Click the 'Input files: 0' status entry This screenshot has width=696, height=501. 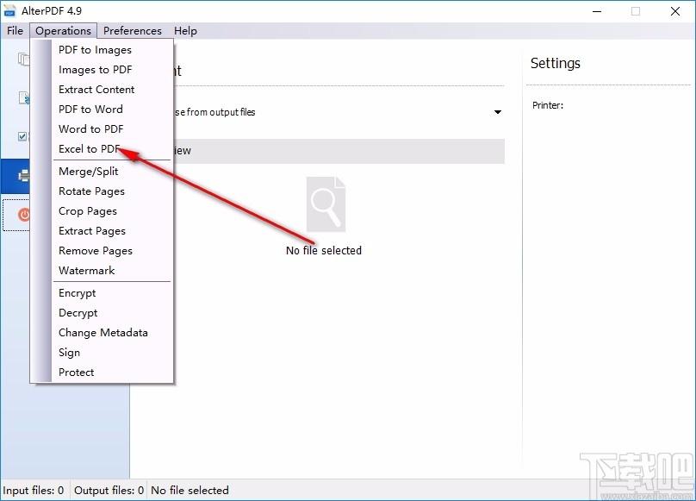[x=34, y=491]
